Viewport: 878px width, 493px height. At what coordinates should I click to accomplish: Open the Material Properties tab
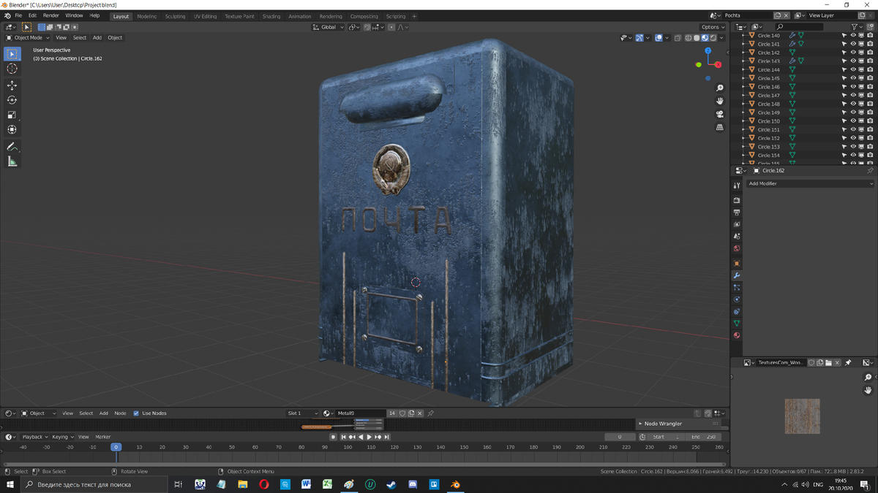tap(737, 335)
